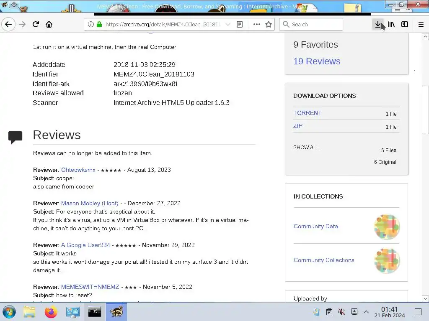The image size is (429, 321).
Task: Click the Reviews speech bubble icon
Action: pyautogui.click(x=16, y=137)
